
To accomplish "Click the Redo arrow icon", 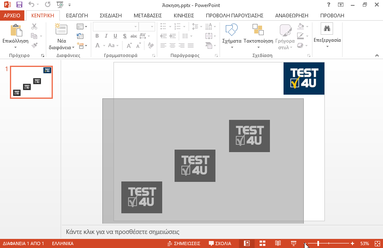I will pyautogui.click(x=47, y=5).
